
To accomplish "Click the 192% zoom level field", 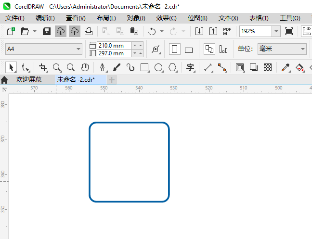I will [x=256, y=31].
